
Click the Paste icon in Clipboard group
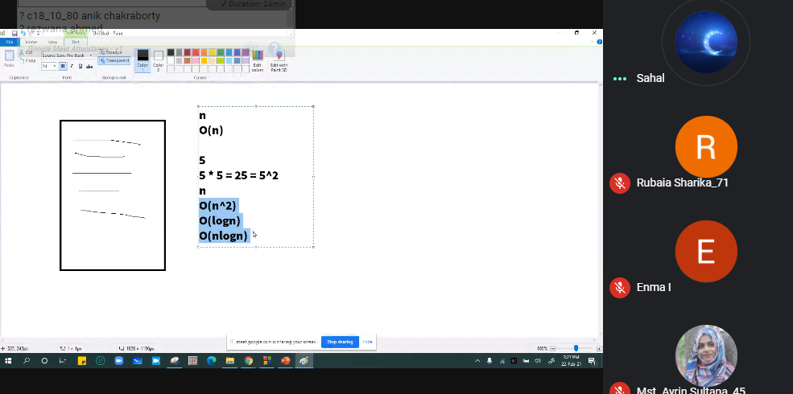click(10, 56)
